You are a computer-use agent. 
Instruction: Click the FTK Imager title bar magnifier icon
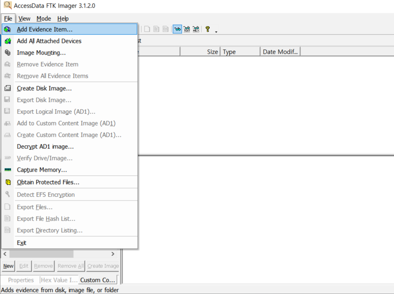click(8, 5)
